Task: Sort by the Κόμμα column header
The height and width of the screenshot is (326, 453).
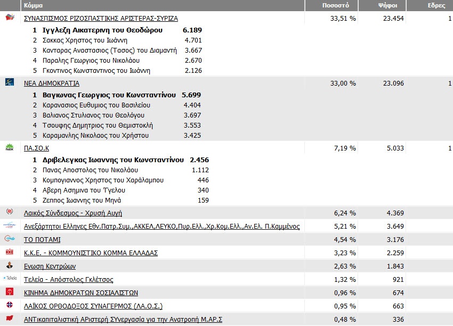Action: [x=33, y=5]
